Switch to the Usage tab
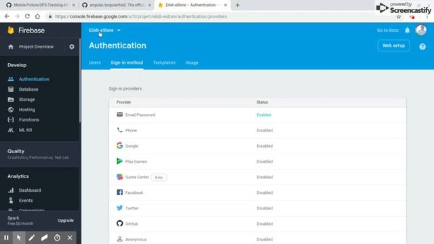Screen dimensions: 434x244 [x=192, y=62]
